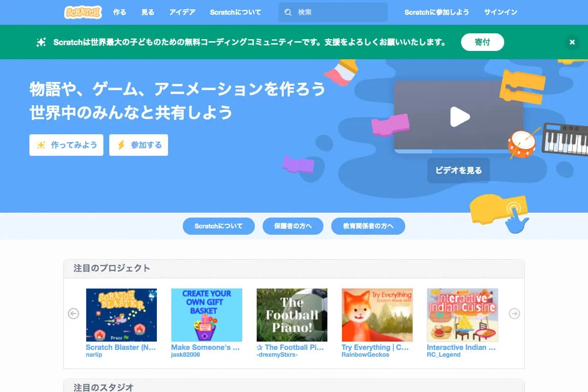Viewport: 588px width, 392px height.
Task: Open 保護者の方へ page
Action: click(x=293, y=226)
